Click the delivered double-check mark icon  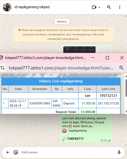(109, 140)
